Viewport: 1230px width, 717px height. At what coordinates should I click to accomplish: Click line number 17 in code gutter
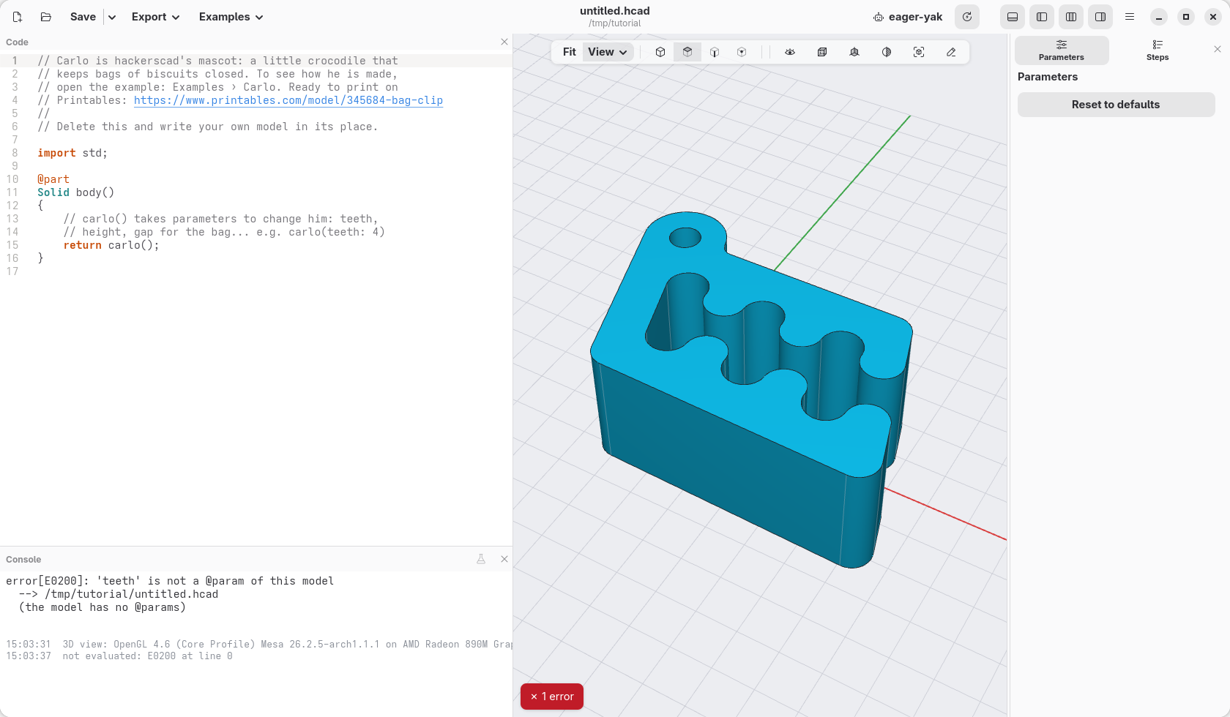click(x=12, y=271)
